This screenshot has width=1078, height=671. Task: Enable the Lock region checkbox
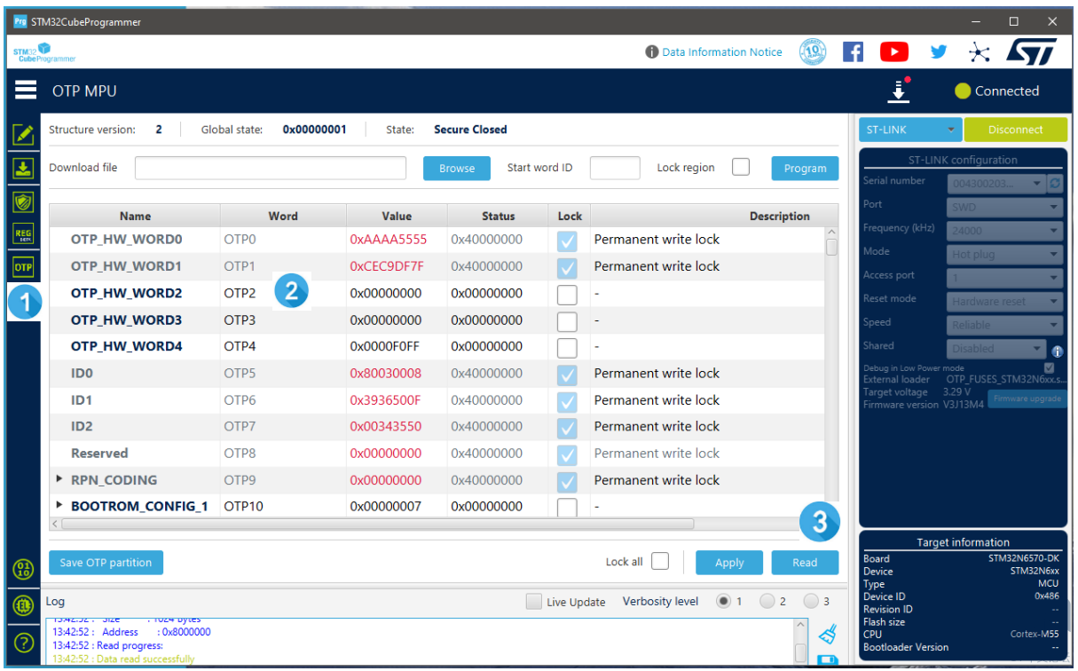(x=740, y=168)
